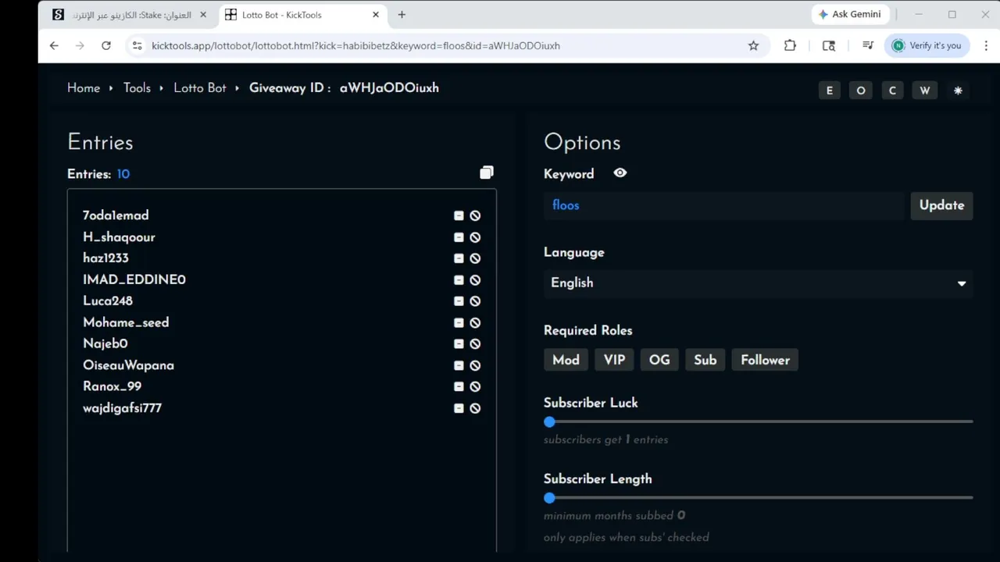Copy all entries with the copy icon
The width and height of the screenshot is (1000, 562).
487,173
